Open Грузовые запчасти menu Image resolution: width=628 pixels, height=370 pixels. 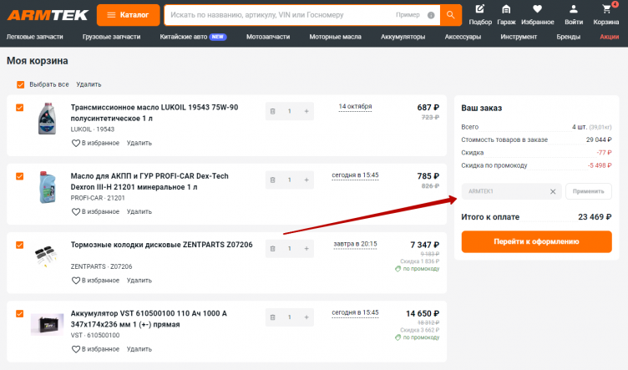(x=111, y=37)
